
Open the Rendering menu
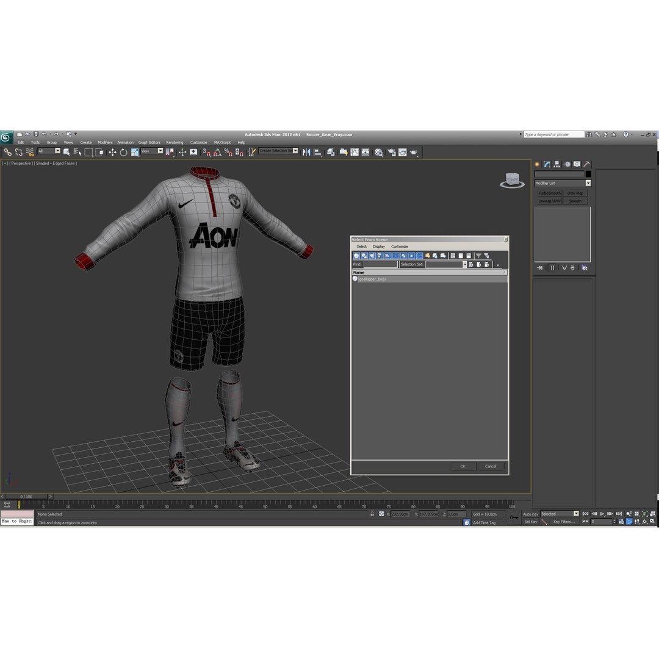175,142
